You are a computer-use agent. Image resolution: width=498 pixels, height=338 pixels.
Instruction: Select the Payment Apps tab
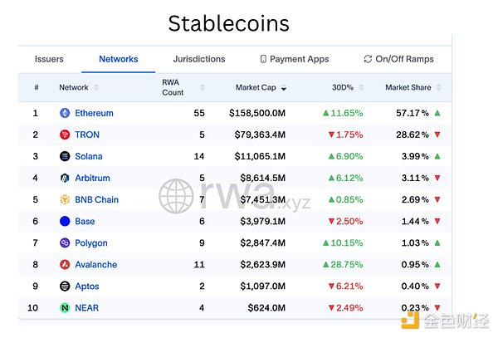coord(295,60)
